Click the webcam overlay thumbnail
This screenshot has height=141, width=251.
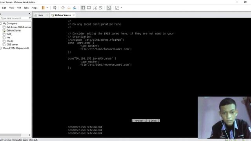coord(224,117)
